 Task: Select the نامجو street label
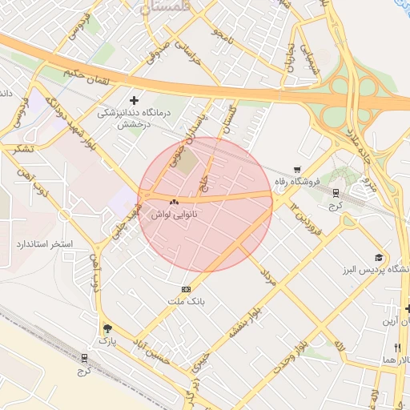pos(223,37)
